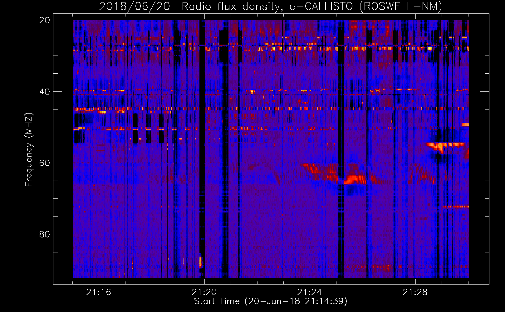
Task: Click the frequency tick label "60"
Action: tap(45, 163)
